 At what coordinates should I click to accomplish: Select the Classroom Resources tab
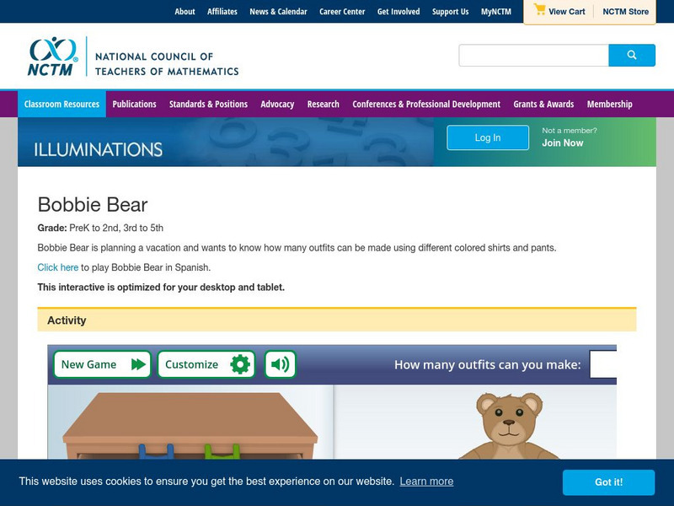[62, 104]
